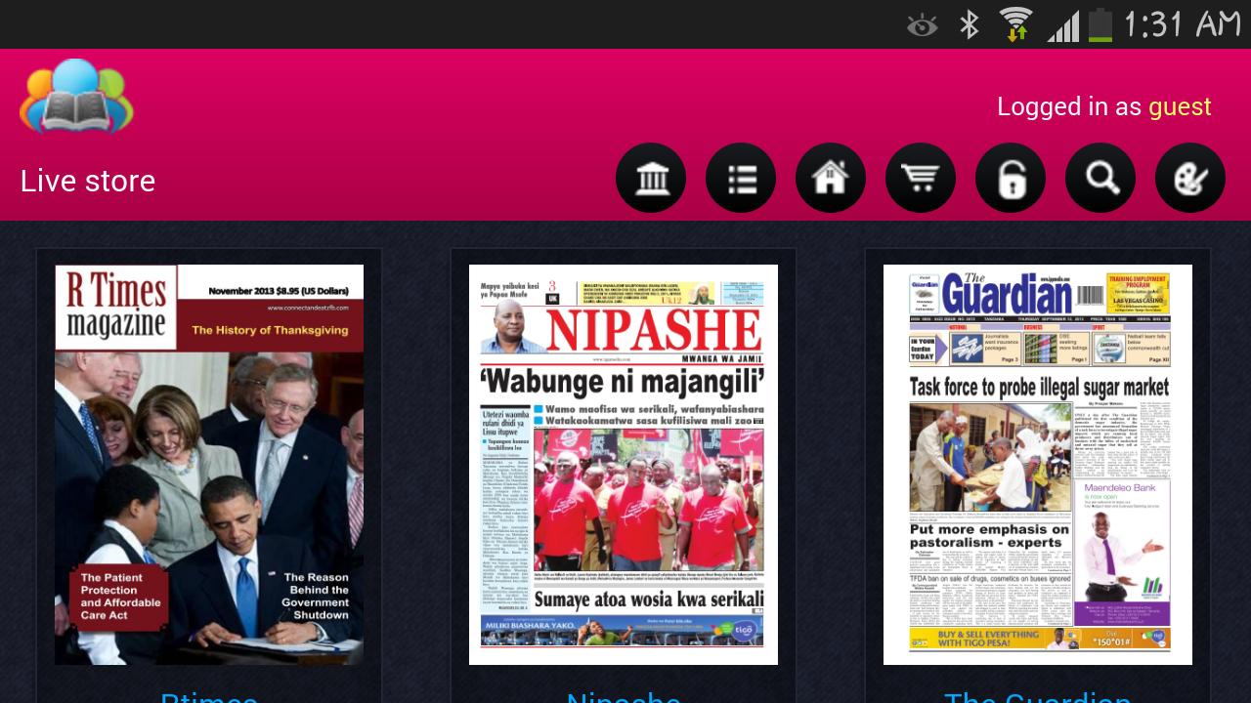Open the Nipashe newspaper cover
This screenshot has width=1251, height=703.
(624, 465)
